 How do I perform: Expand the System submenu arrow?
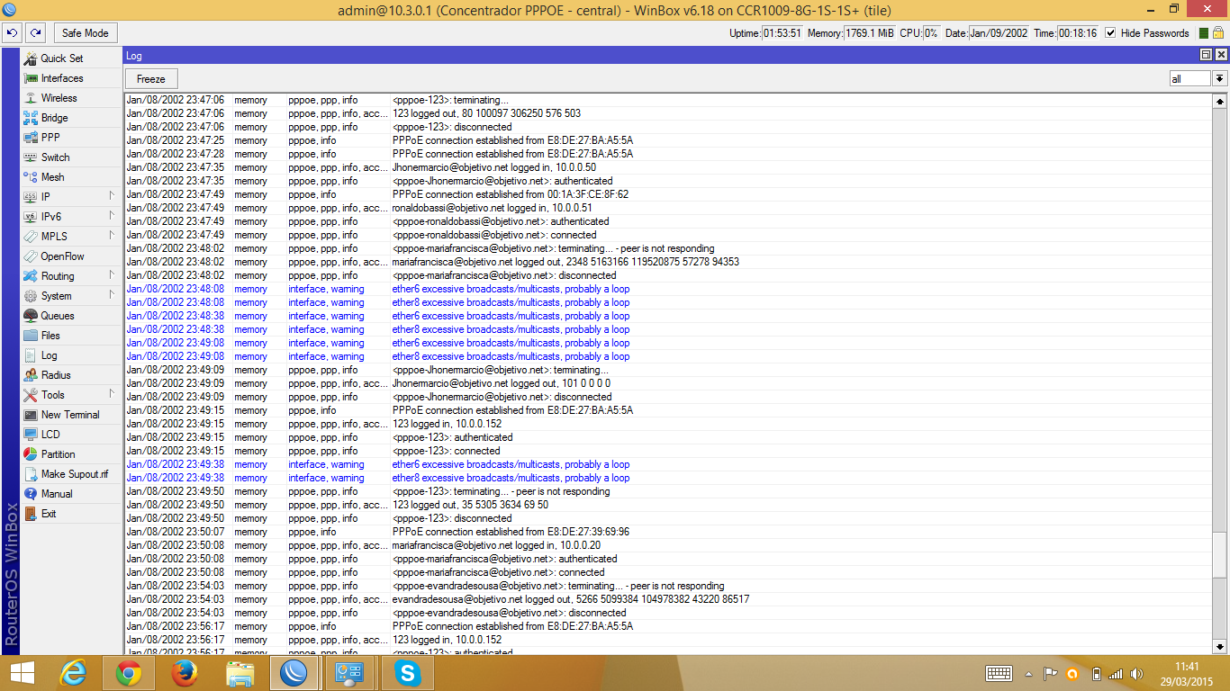pyautogui.click(x=113, y=295)
